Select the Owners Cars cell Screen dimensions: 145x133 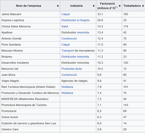(30, 129)
